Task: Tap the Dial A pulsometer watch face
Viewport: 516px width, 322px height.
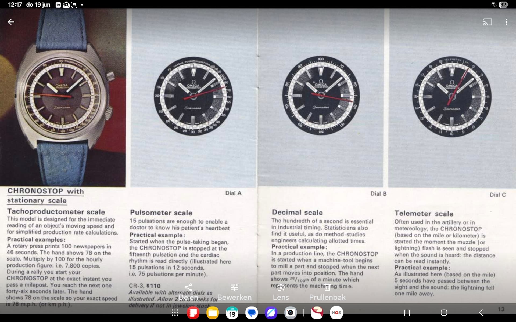Action: [193, 96]
